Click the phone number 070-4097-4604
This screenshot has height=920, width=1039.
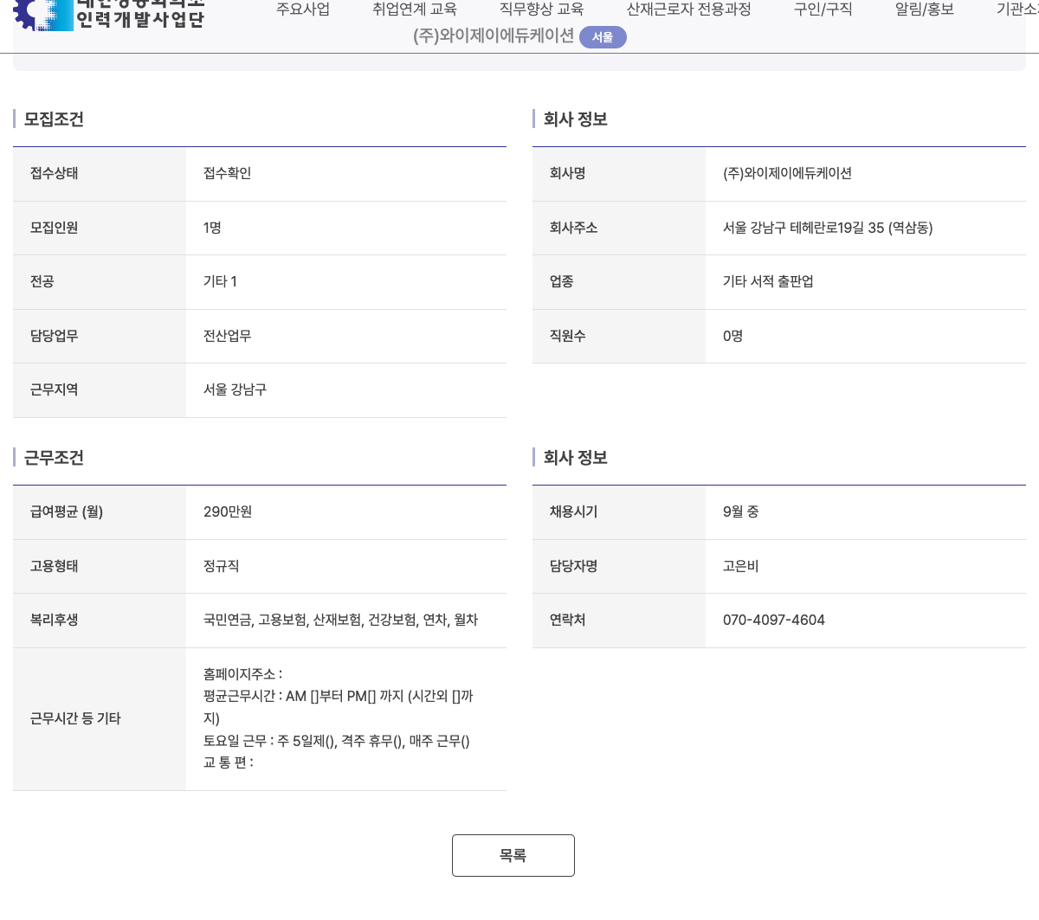[774, 620]
